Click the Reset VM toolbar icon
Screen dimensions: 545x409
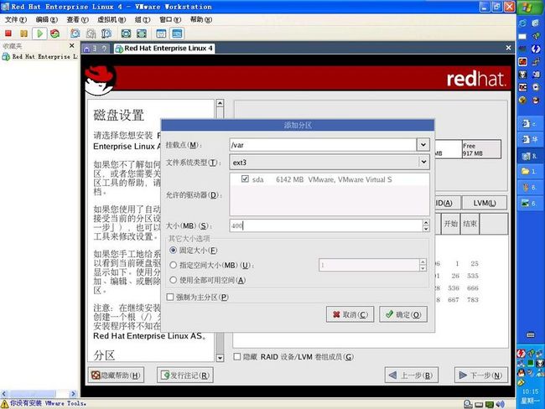(x=54, y=34)
